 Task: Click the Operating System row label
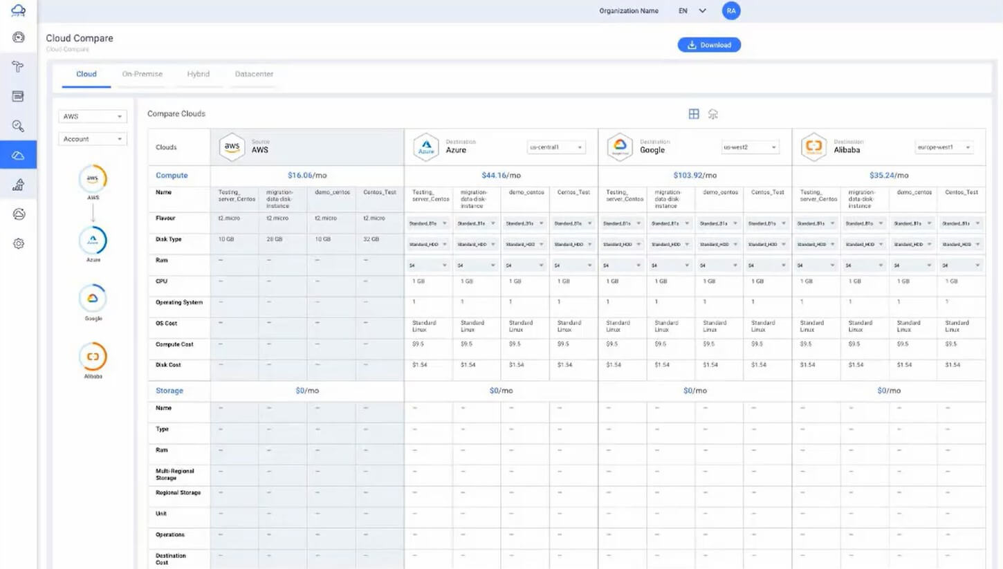(x=179, y=302)
